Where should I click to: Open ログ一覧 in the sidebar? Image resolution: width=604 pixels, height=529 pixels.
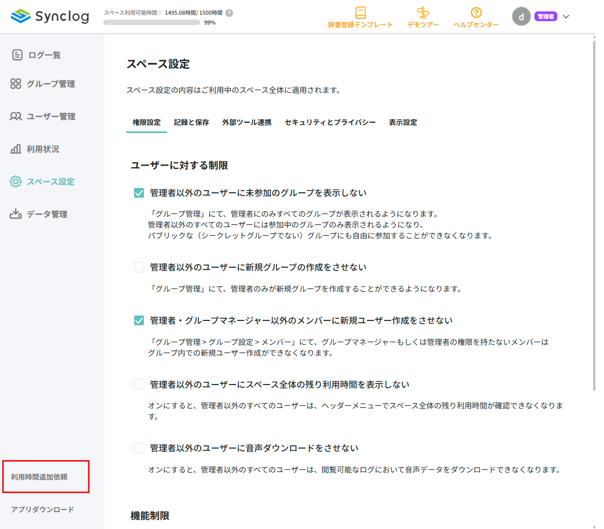pos(45,55)
